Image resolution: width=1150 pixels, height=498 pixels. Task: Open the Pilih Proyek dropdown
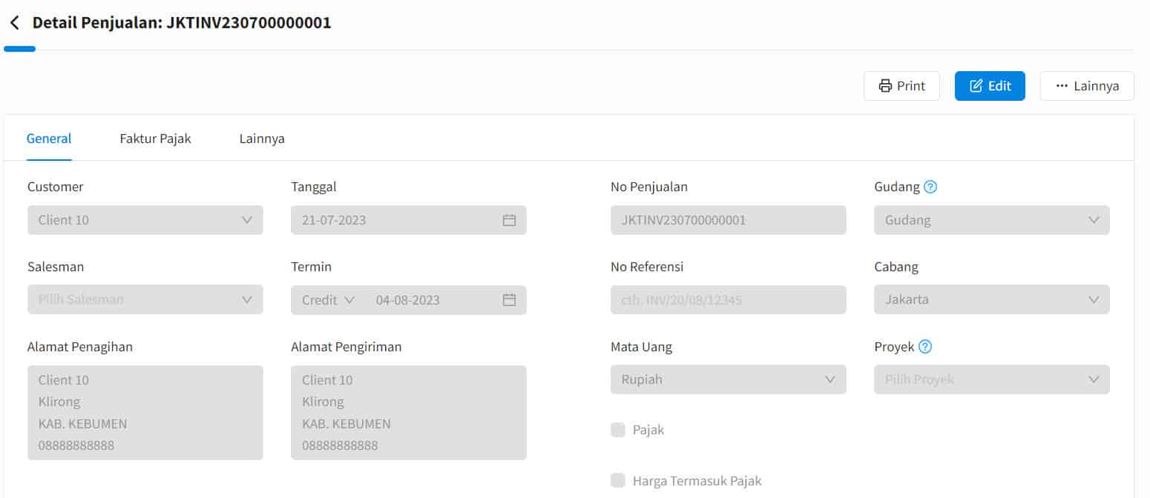tap(992, 379)
